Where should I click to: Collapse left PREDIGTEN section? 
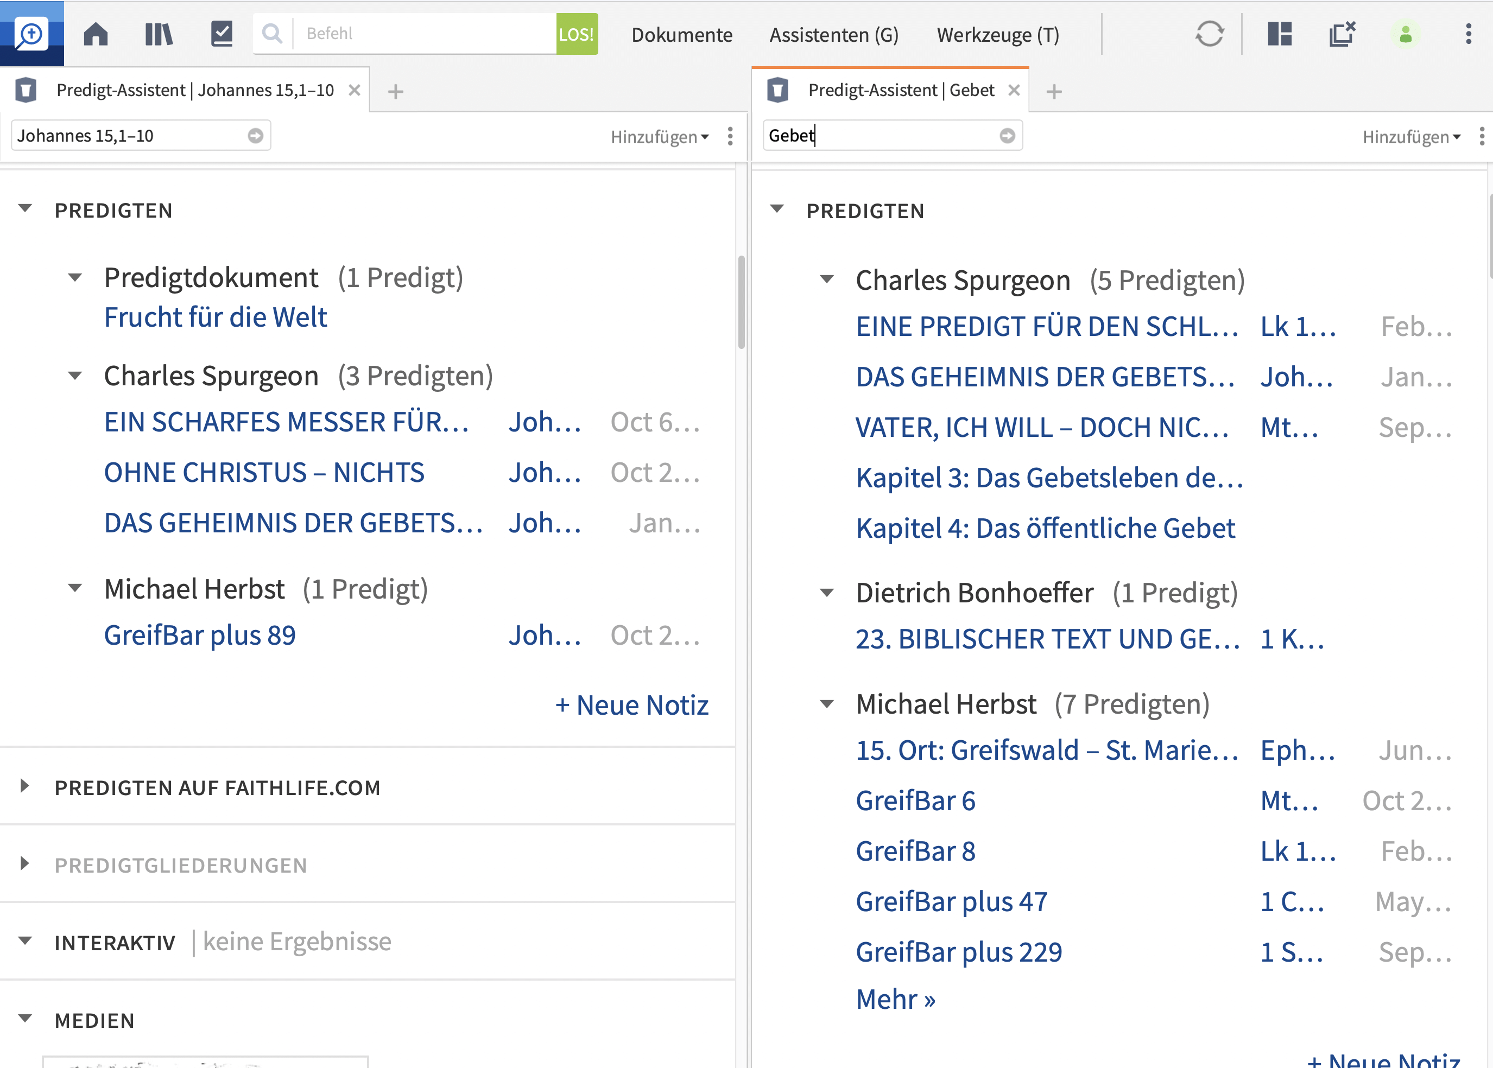click(25, 209)
